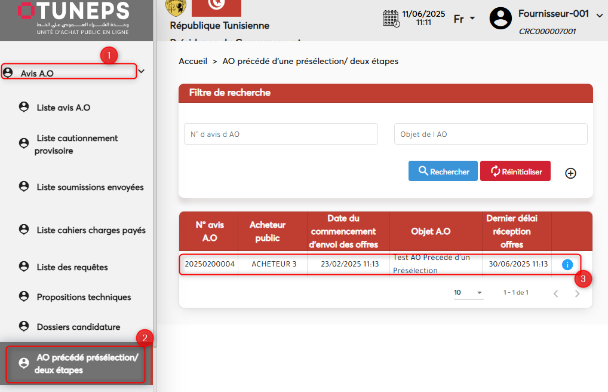Open Liste cahiers charges payés
608x392 pixels.
tap(91, 230)
